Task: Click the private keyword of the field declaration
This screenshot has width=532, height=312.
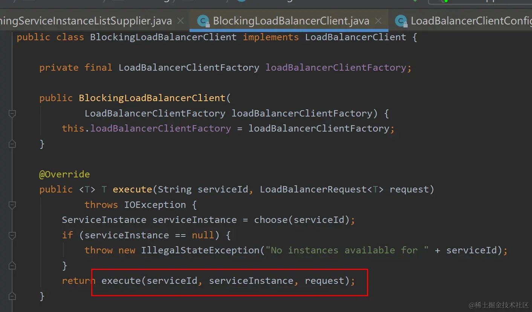Action: coord(59,68)
